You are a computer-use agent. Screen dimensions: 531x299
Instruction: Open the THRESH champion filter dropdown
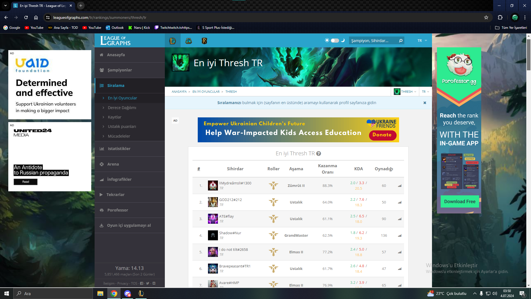pyautogui.click(x=405, y=92)
